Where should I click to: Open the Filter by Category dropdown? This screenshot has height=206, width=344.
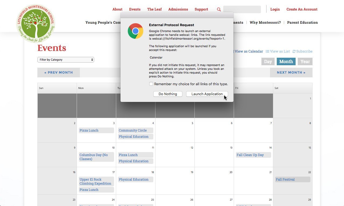(x=66, y=60)
